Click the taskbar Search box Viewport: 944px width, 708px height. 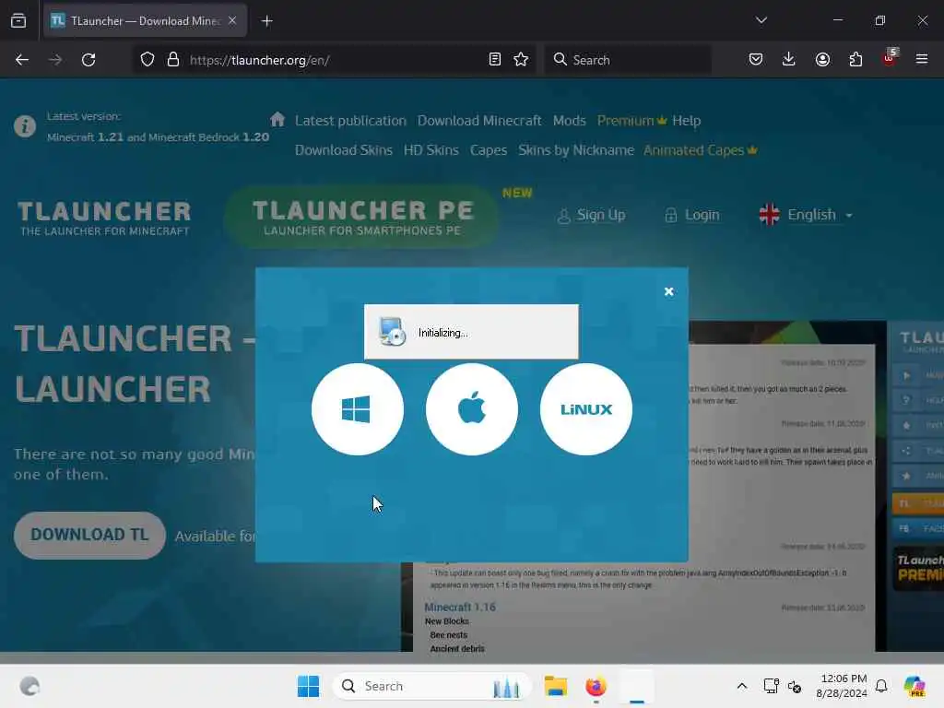click(x=431, y=686)
